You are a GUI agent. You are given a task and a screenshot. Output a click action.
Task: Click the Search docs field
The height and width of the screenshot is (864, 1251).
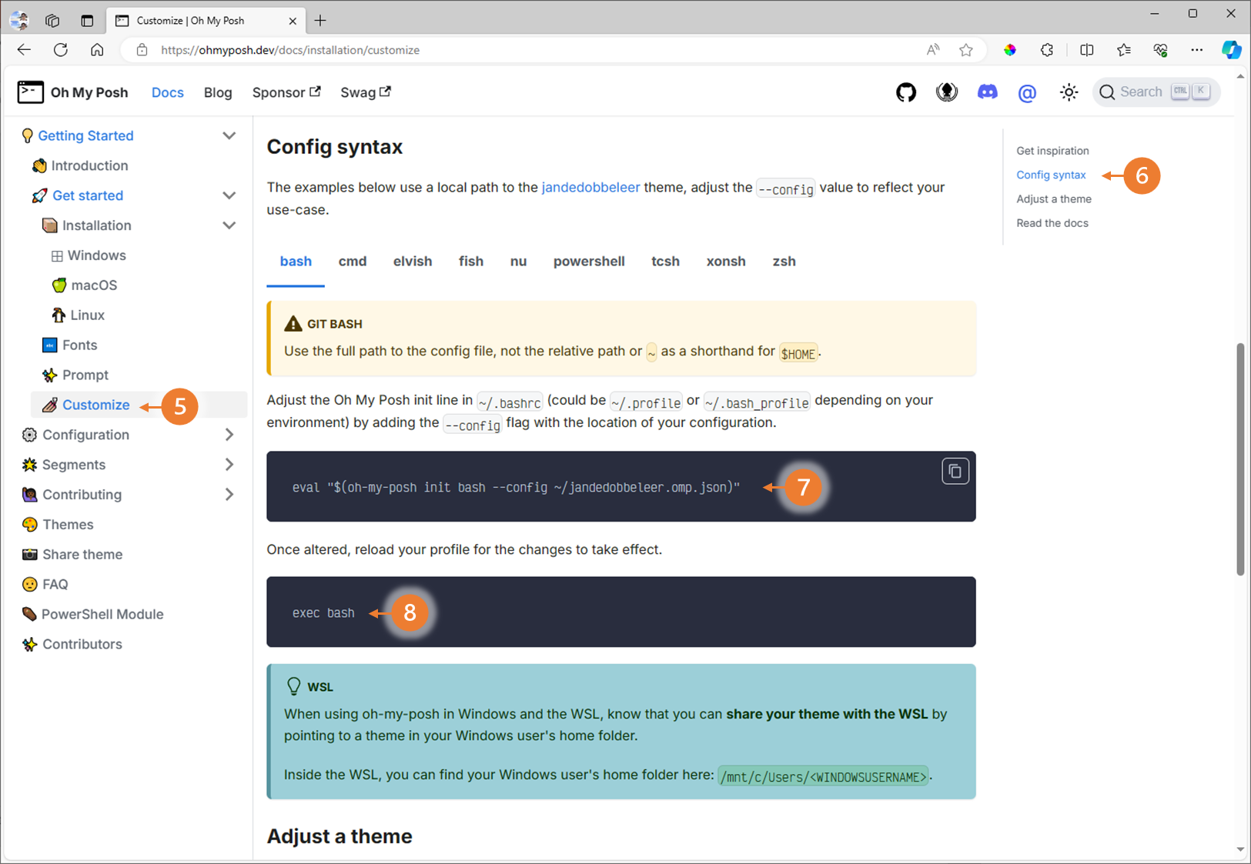pyautogui.click(x=1156, y=92)
